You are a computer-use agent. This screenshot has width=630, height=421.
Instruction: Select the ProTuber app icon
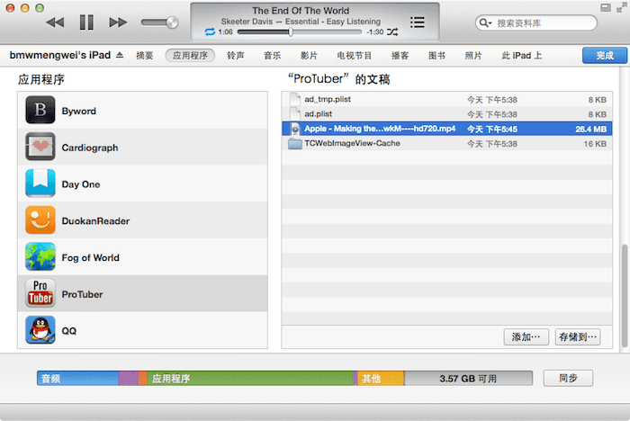[40, 293]
